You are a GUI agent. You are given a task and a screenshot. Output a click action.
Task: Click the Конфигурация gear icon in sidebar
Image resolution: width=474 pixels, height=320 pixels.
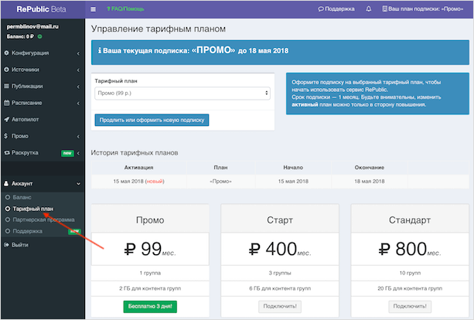click(x=7, y=53)
